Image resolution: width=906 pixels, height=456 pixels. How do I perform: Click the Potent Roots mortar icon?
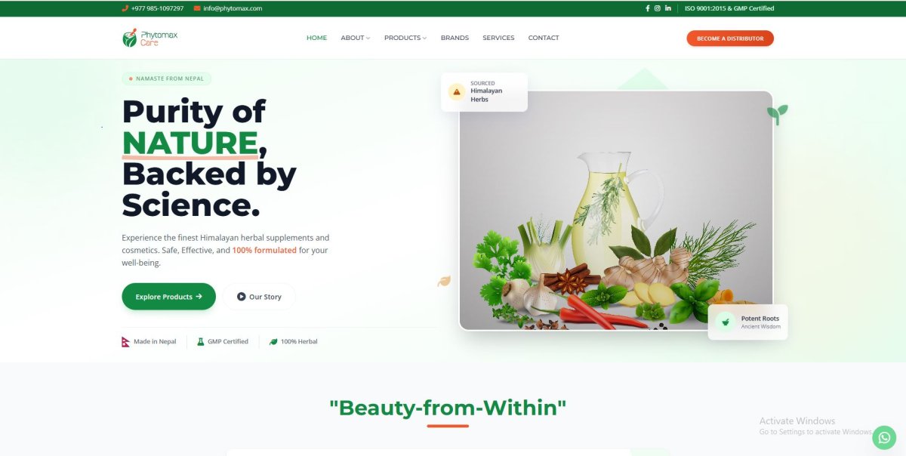pos(726,322)
